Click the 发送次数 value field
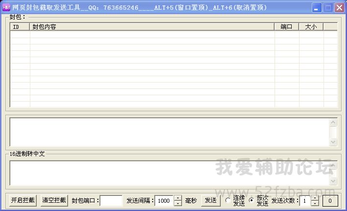 (305, 201)
